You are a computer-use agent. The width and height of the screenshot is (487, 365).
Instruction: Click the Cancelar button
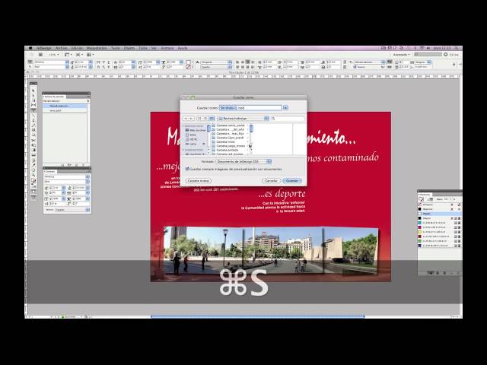271,181
